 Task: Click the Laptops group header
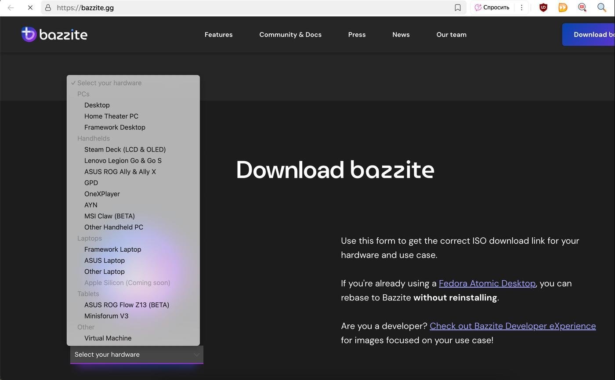click(90, 238)
